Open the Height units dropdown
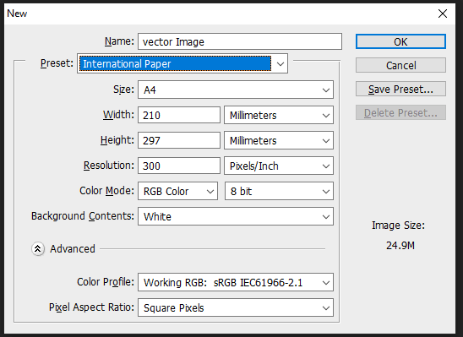Viewport: 463px width, 337px height. [279, 140]
